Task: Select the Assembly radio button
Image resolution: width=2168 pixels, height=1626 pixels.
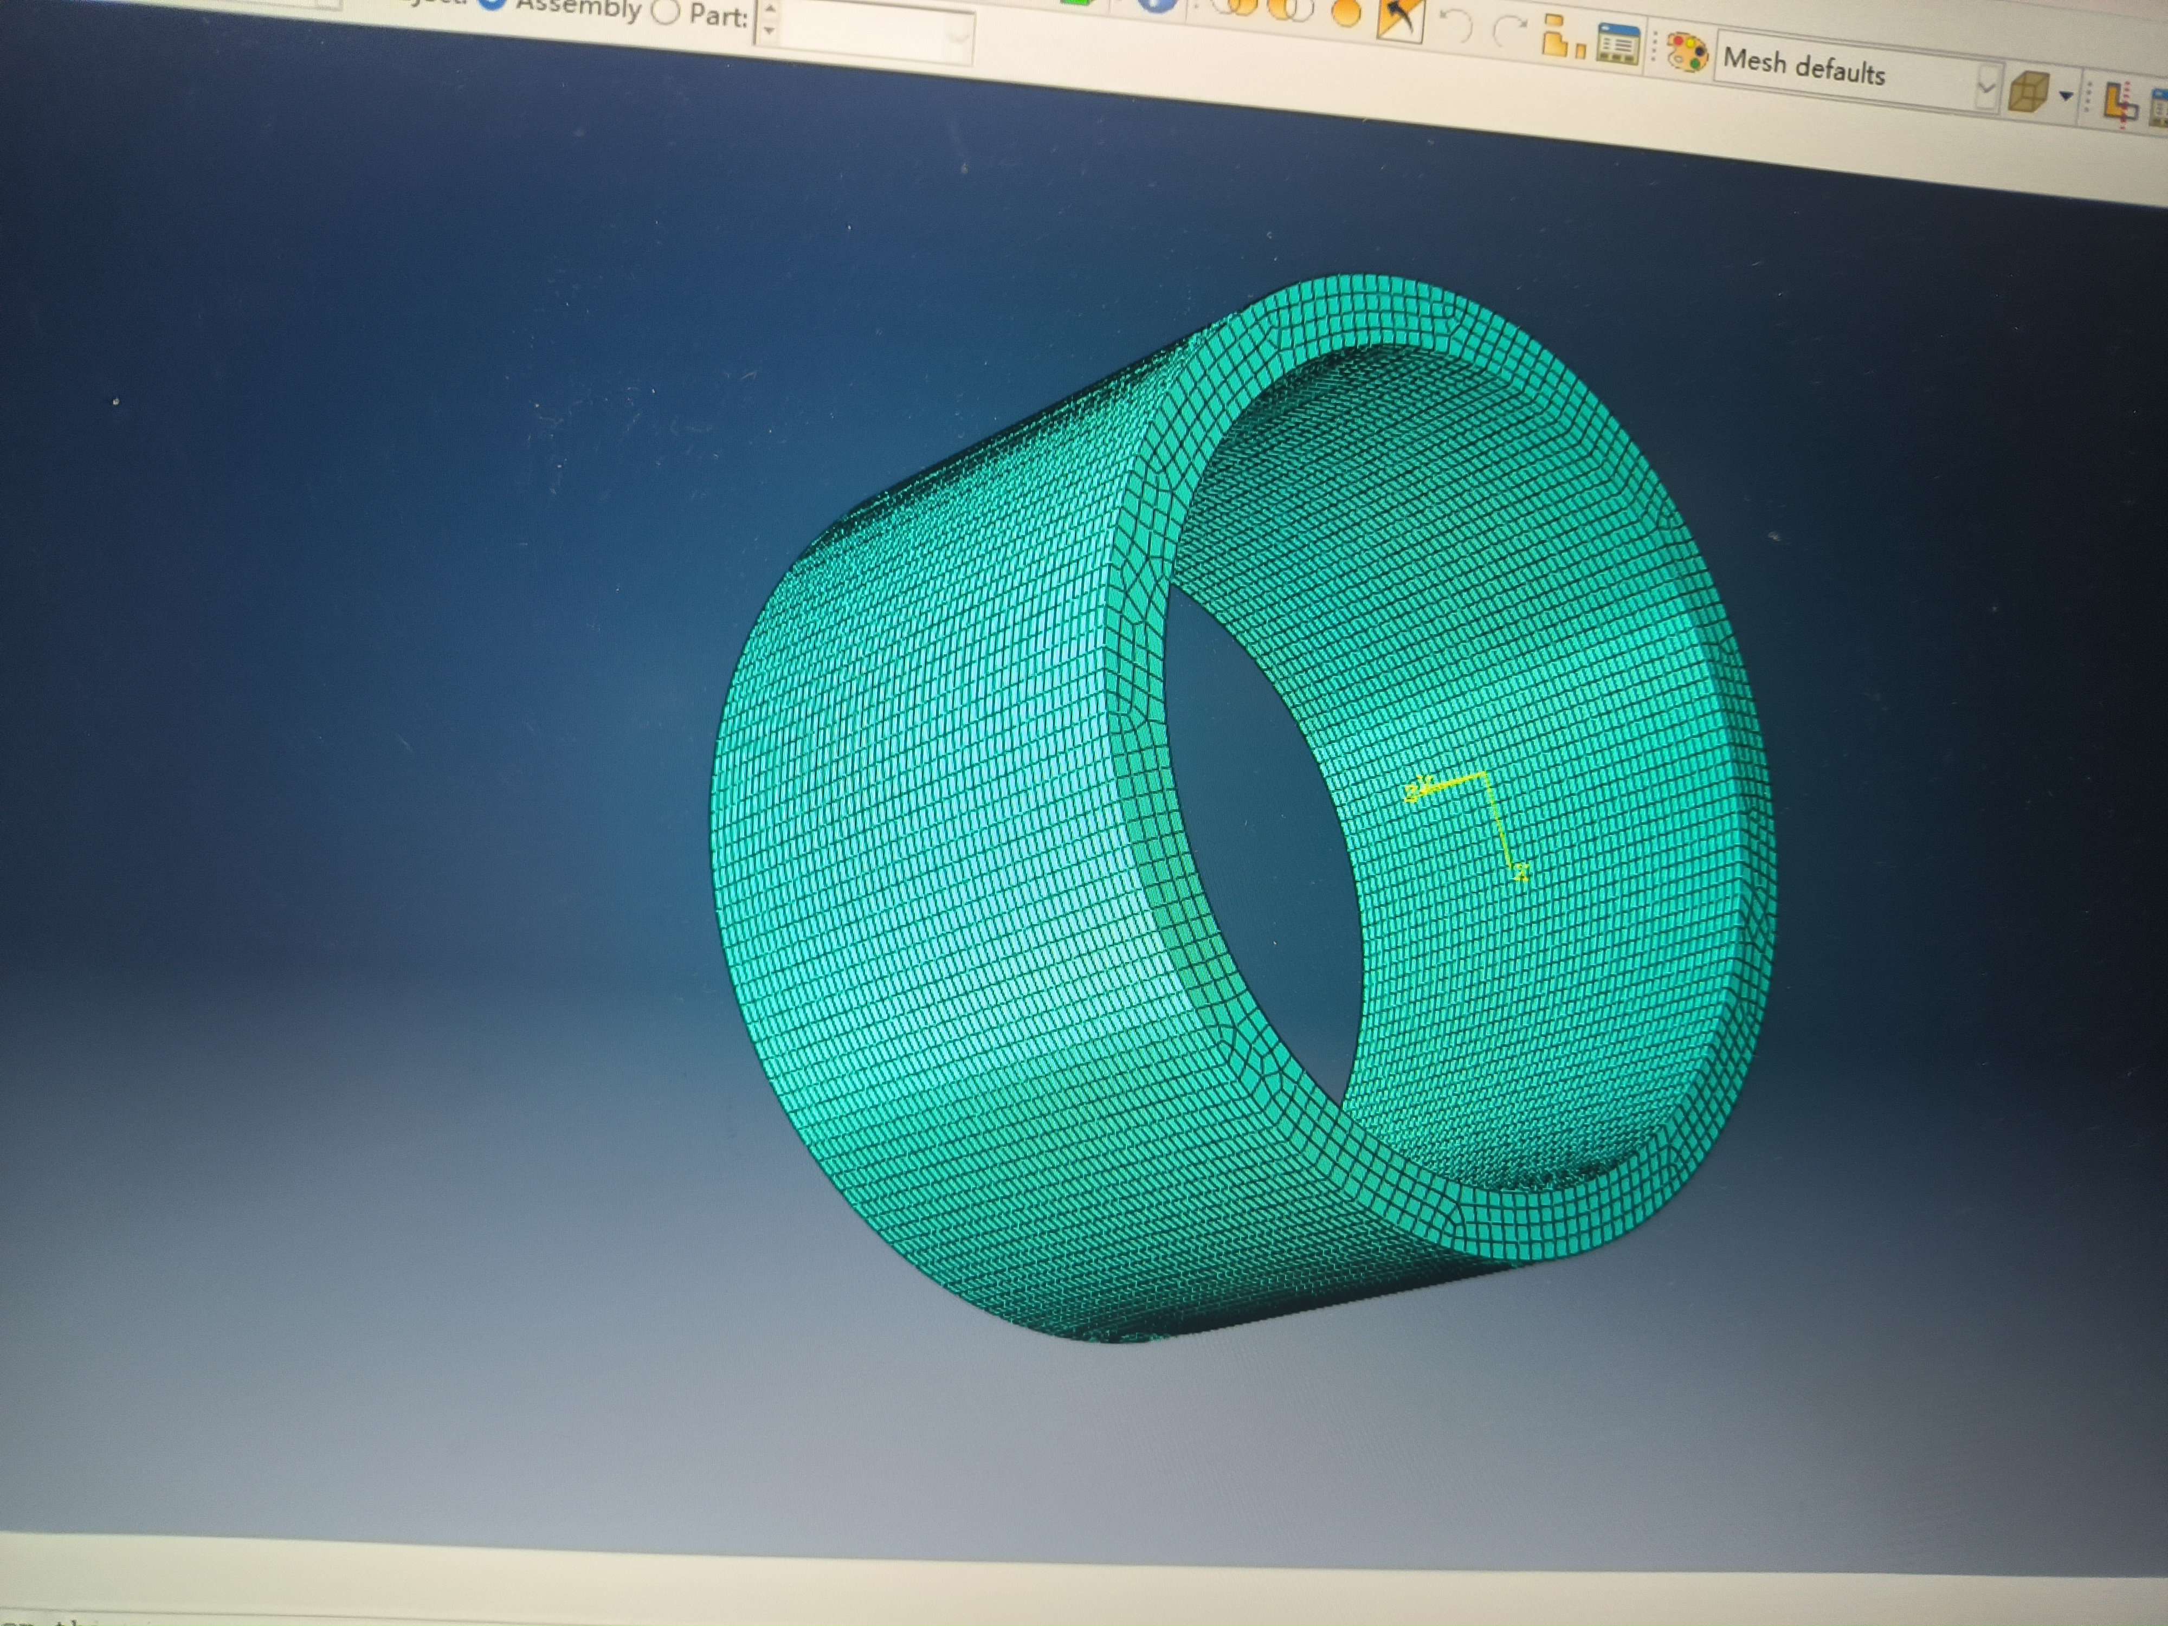Action: 493,4
